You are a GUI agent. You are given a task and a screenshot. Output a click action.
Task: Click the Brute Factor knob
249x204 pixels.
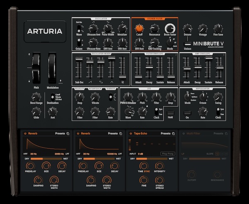click(x=170, y=29)
